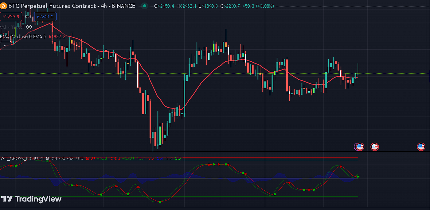Click the red sell price button 62239.9

[11, 17]
